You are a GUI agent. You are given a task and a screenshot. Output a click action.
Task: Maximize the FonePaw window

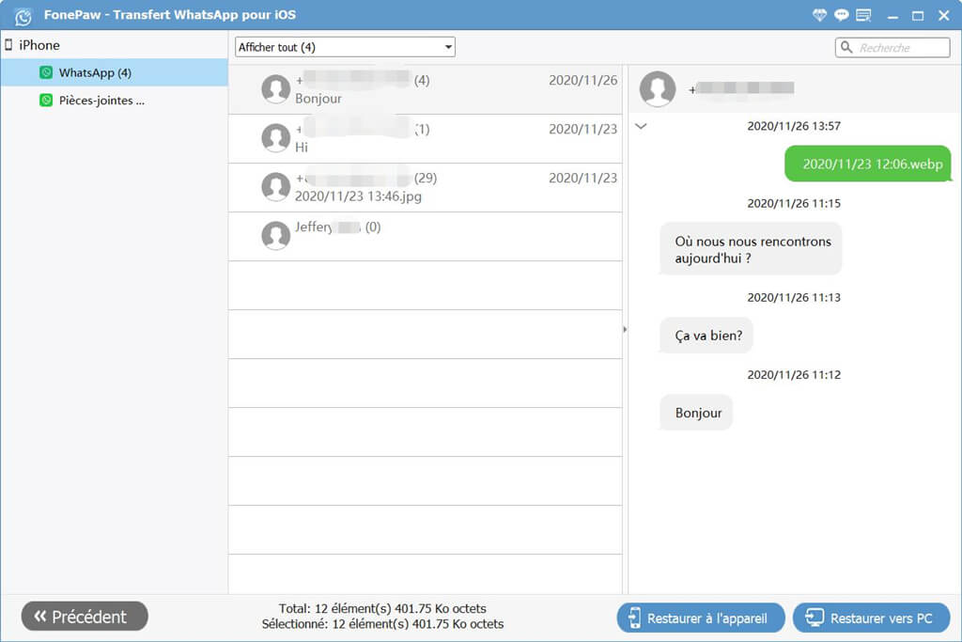click(918, 16)
